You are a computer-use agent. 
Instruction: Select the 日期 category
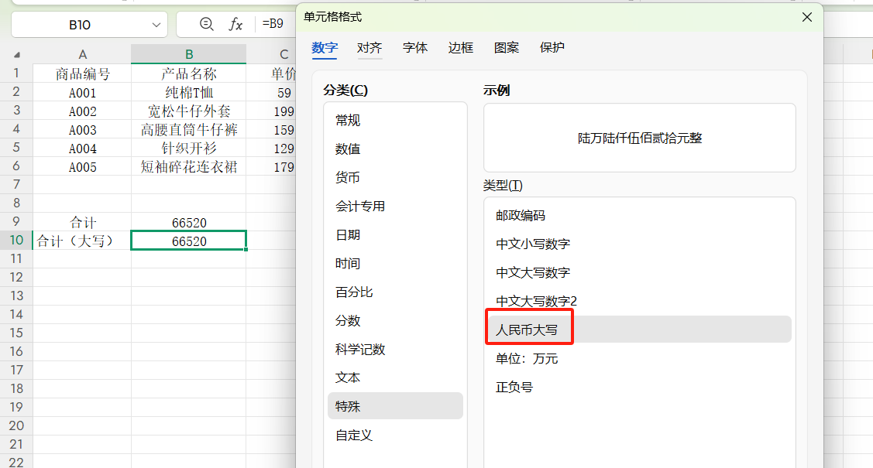point(348,234)
